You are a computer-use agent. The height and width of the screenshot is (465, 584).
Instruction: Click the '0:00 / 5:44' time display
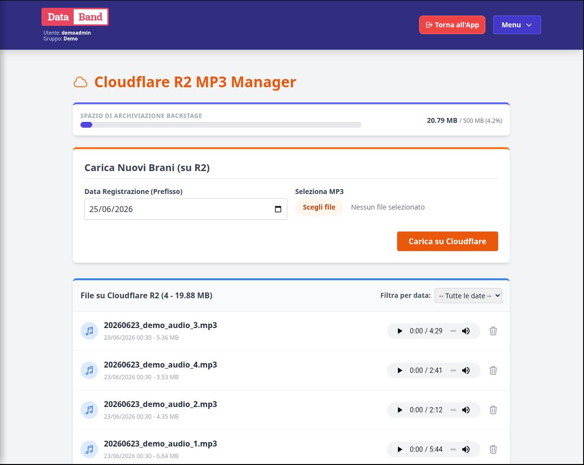[426, 449]
